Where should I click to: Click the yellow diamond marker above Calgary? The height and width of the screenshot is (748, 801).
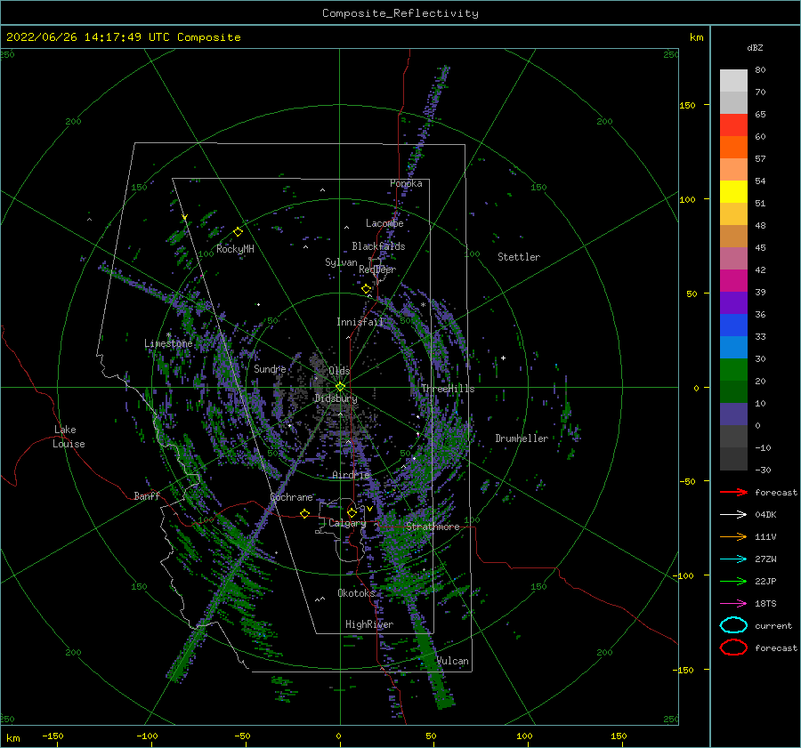[352, 512]
